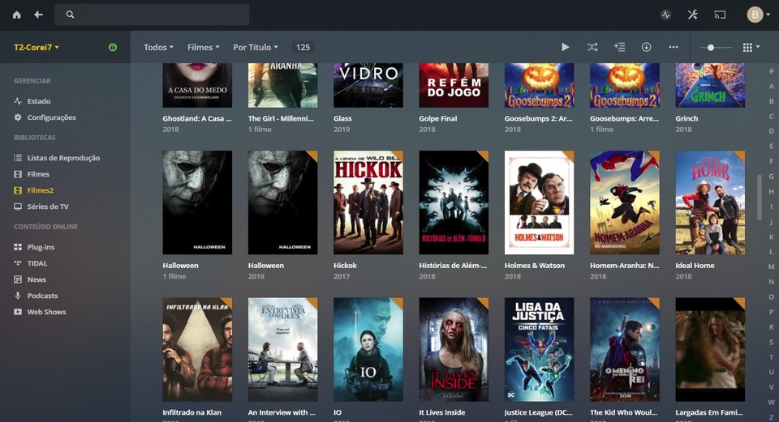Open the more options ellipsis
This screenshot has width=779, height=422.
[x=674, y=47]
